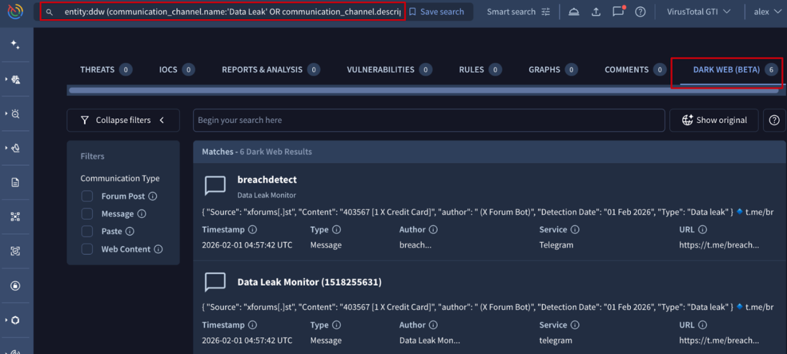Click the Service info icon in the breachdetect result
The width and height of the screenshot is (787, 354).
tap(575, 230)
